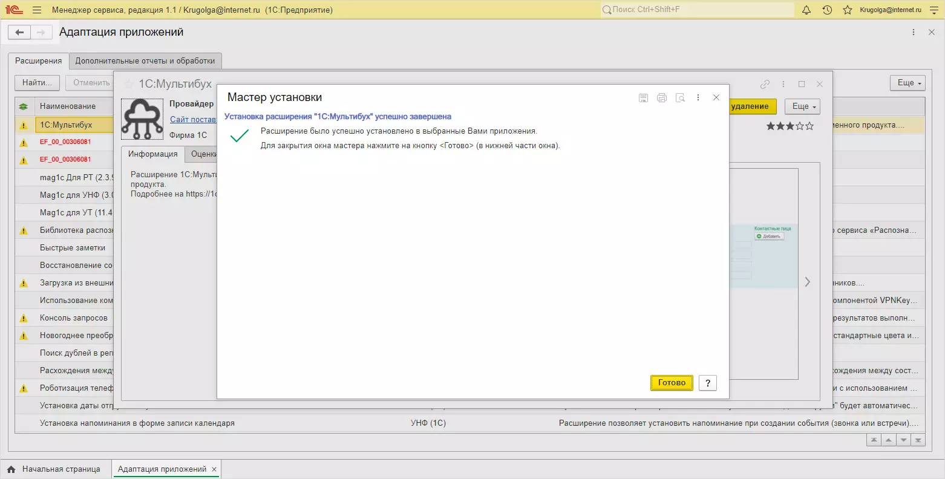The height and width of the screenshot is (479, 945).
Task: Click warning icon beside Роботизация телеф row
Action: pyautogui.click(x=24, y=388)
